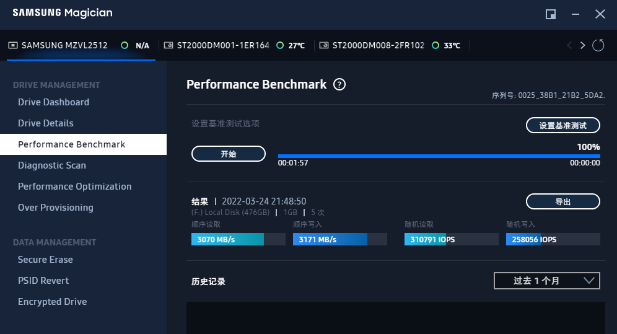Open Secure Erase in Data Management

point(45,260)
